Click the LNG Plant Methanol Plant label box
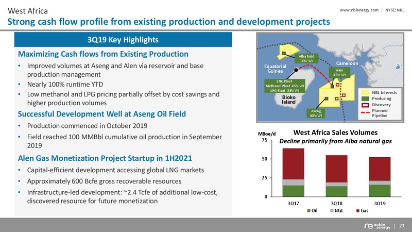Viewport: 412px width, 232px height. coord(285,86)
